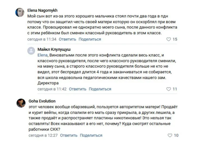Screen dimensions: 208x149
Task: Open the Elena Nagornykh author name link
Action: point(42,10)
